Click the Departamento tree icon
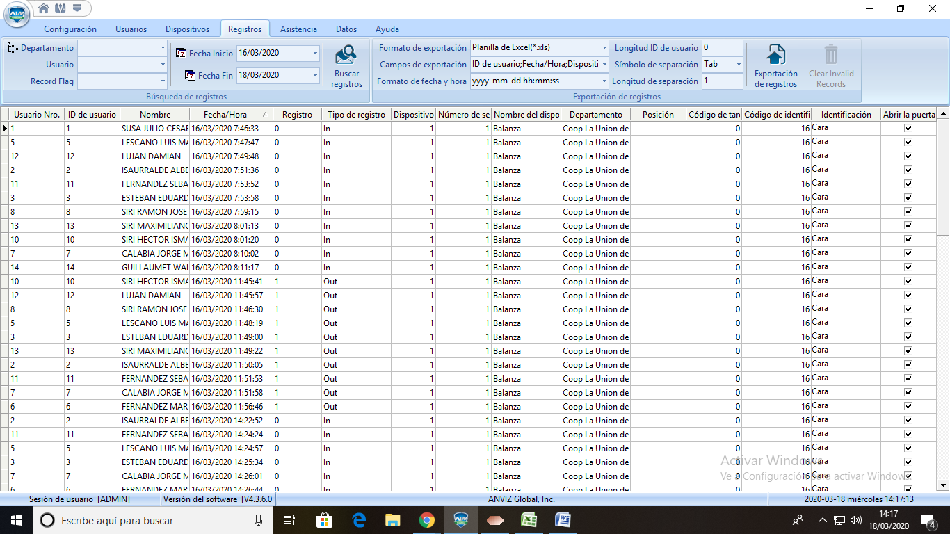The image size is (950, 534). (13, 48)
